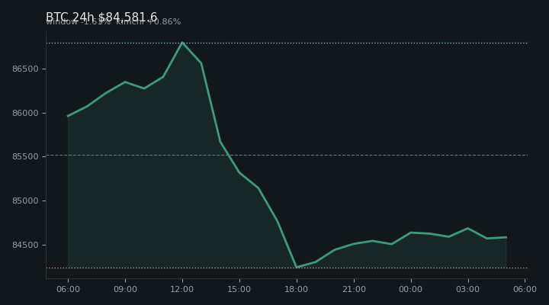Click the 06:00 label right after 03:00

click(x=525, y=289)
